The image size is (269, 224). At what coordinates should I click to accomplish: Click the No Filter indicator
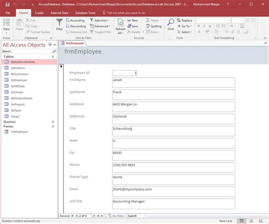pos(116,215)
